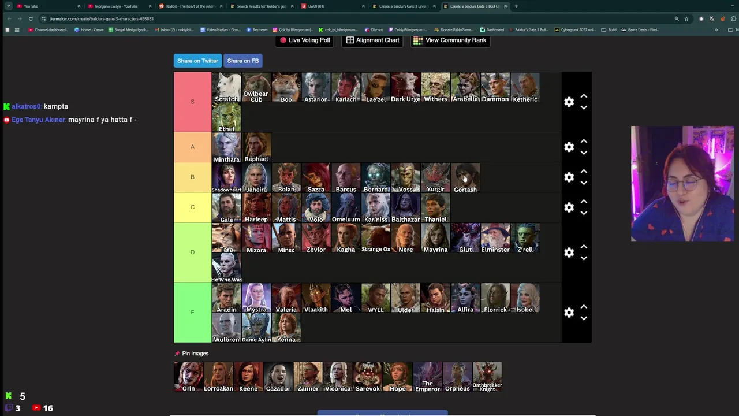Viewport: 739px width, 416px height.
Task: Select Elminster portrait in D tier
Action: (495, 237)
